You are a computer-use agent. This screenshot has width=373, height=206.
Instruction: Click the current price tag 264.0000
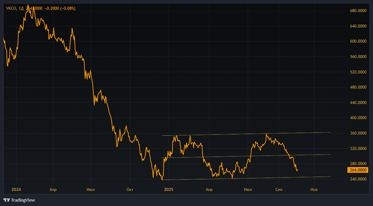[358, 170]
